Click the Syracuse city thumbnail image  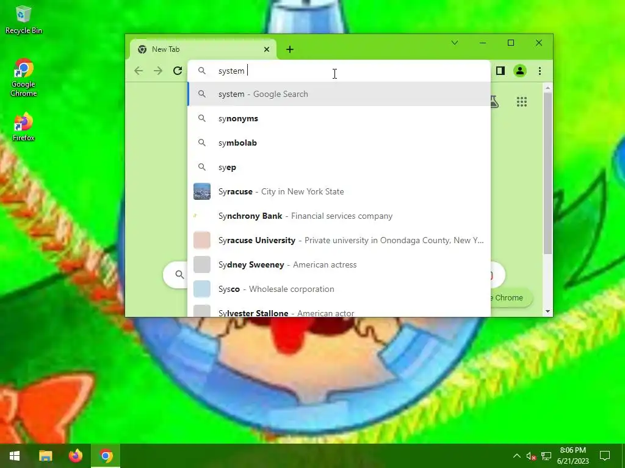tap(202, 191)
